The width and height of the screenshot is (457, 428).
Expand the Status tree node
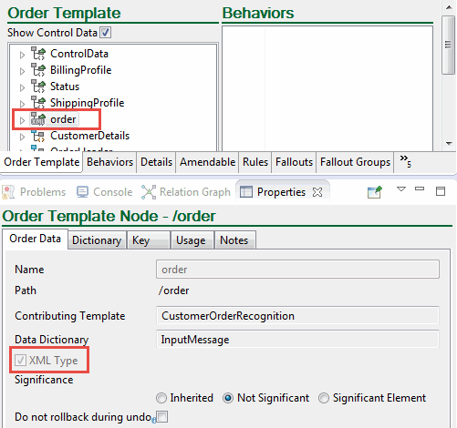coord(22,87)
